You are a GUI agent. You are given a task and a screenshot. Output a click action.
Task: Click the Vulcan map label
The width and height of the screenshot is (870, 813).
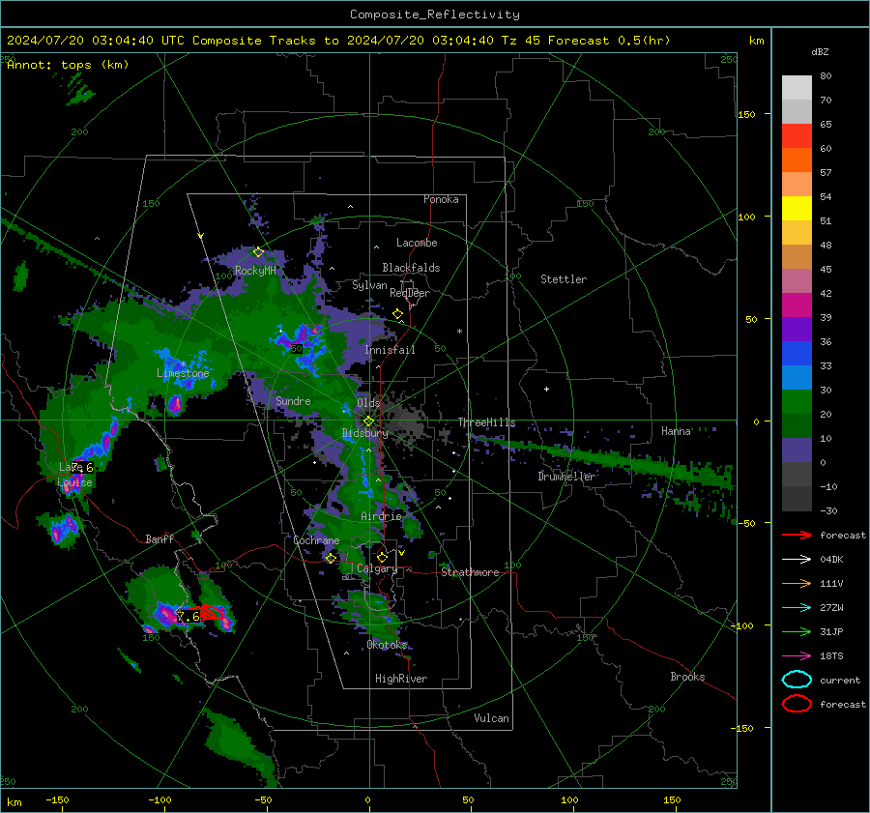(491, 718)
